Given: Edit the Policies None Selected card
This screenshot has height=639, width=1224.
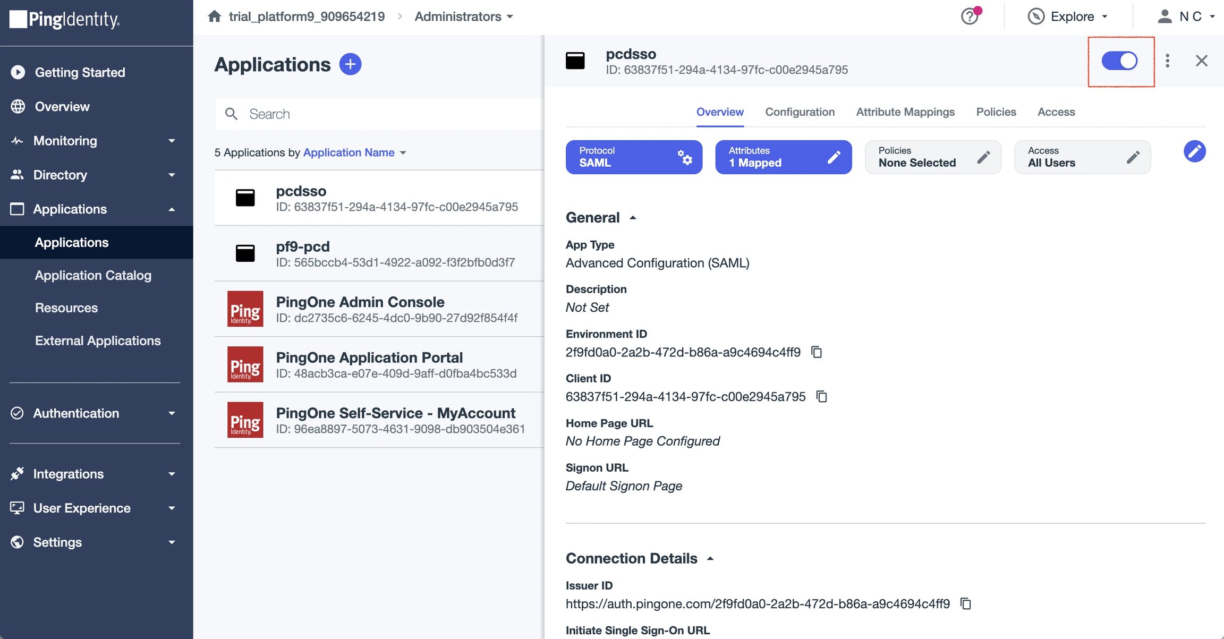Looking at the screenshot, I should (933, 157).
